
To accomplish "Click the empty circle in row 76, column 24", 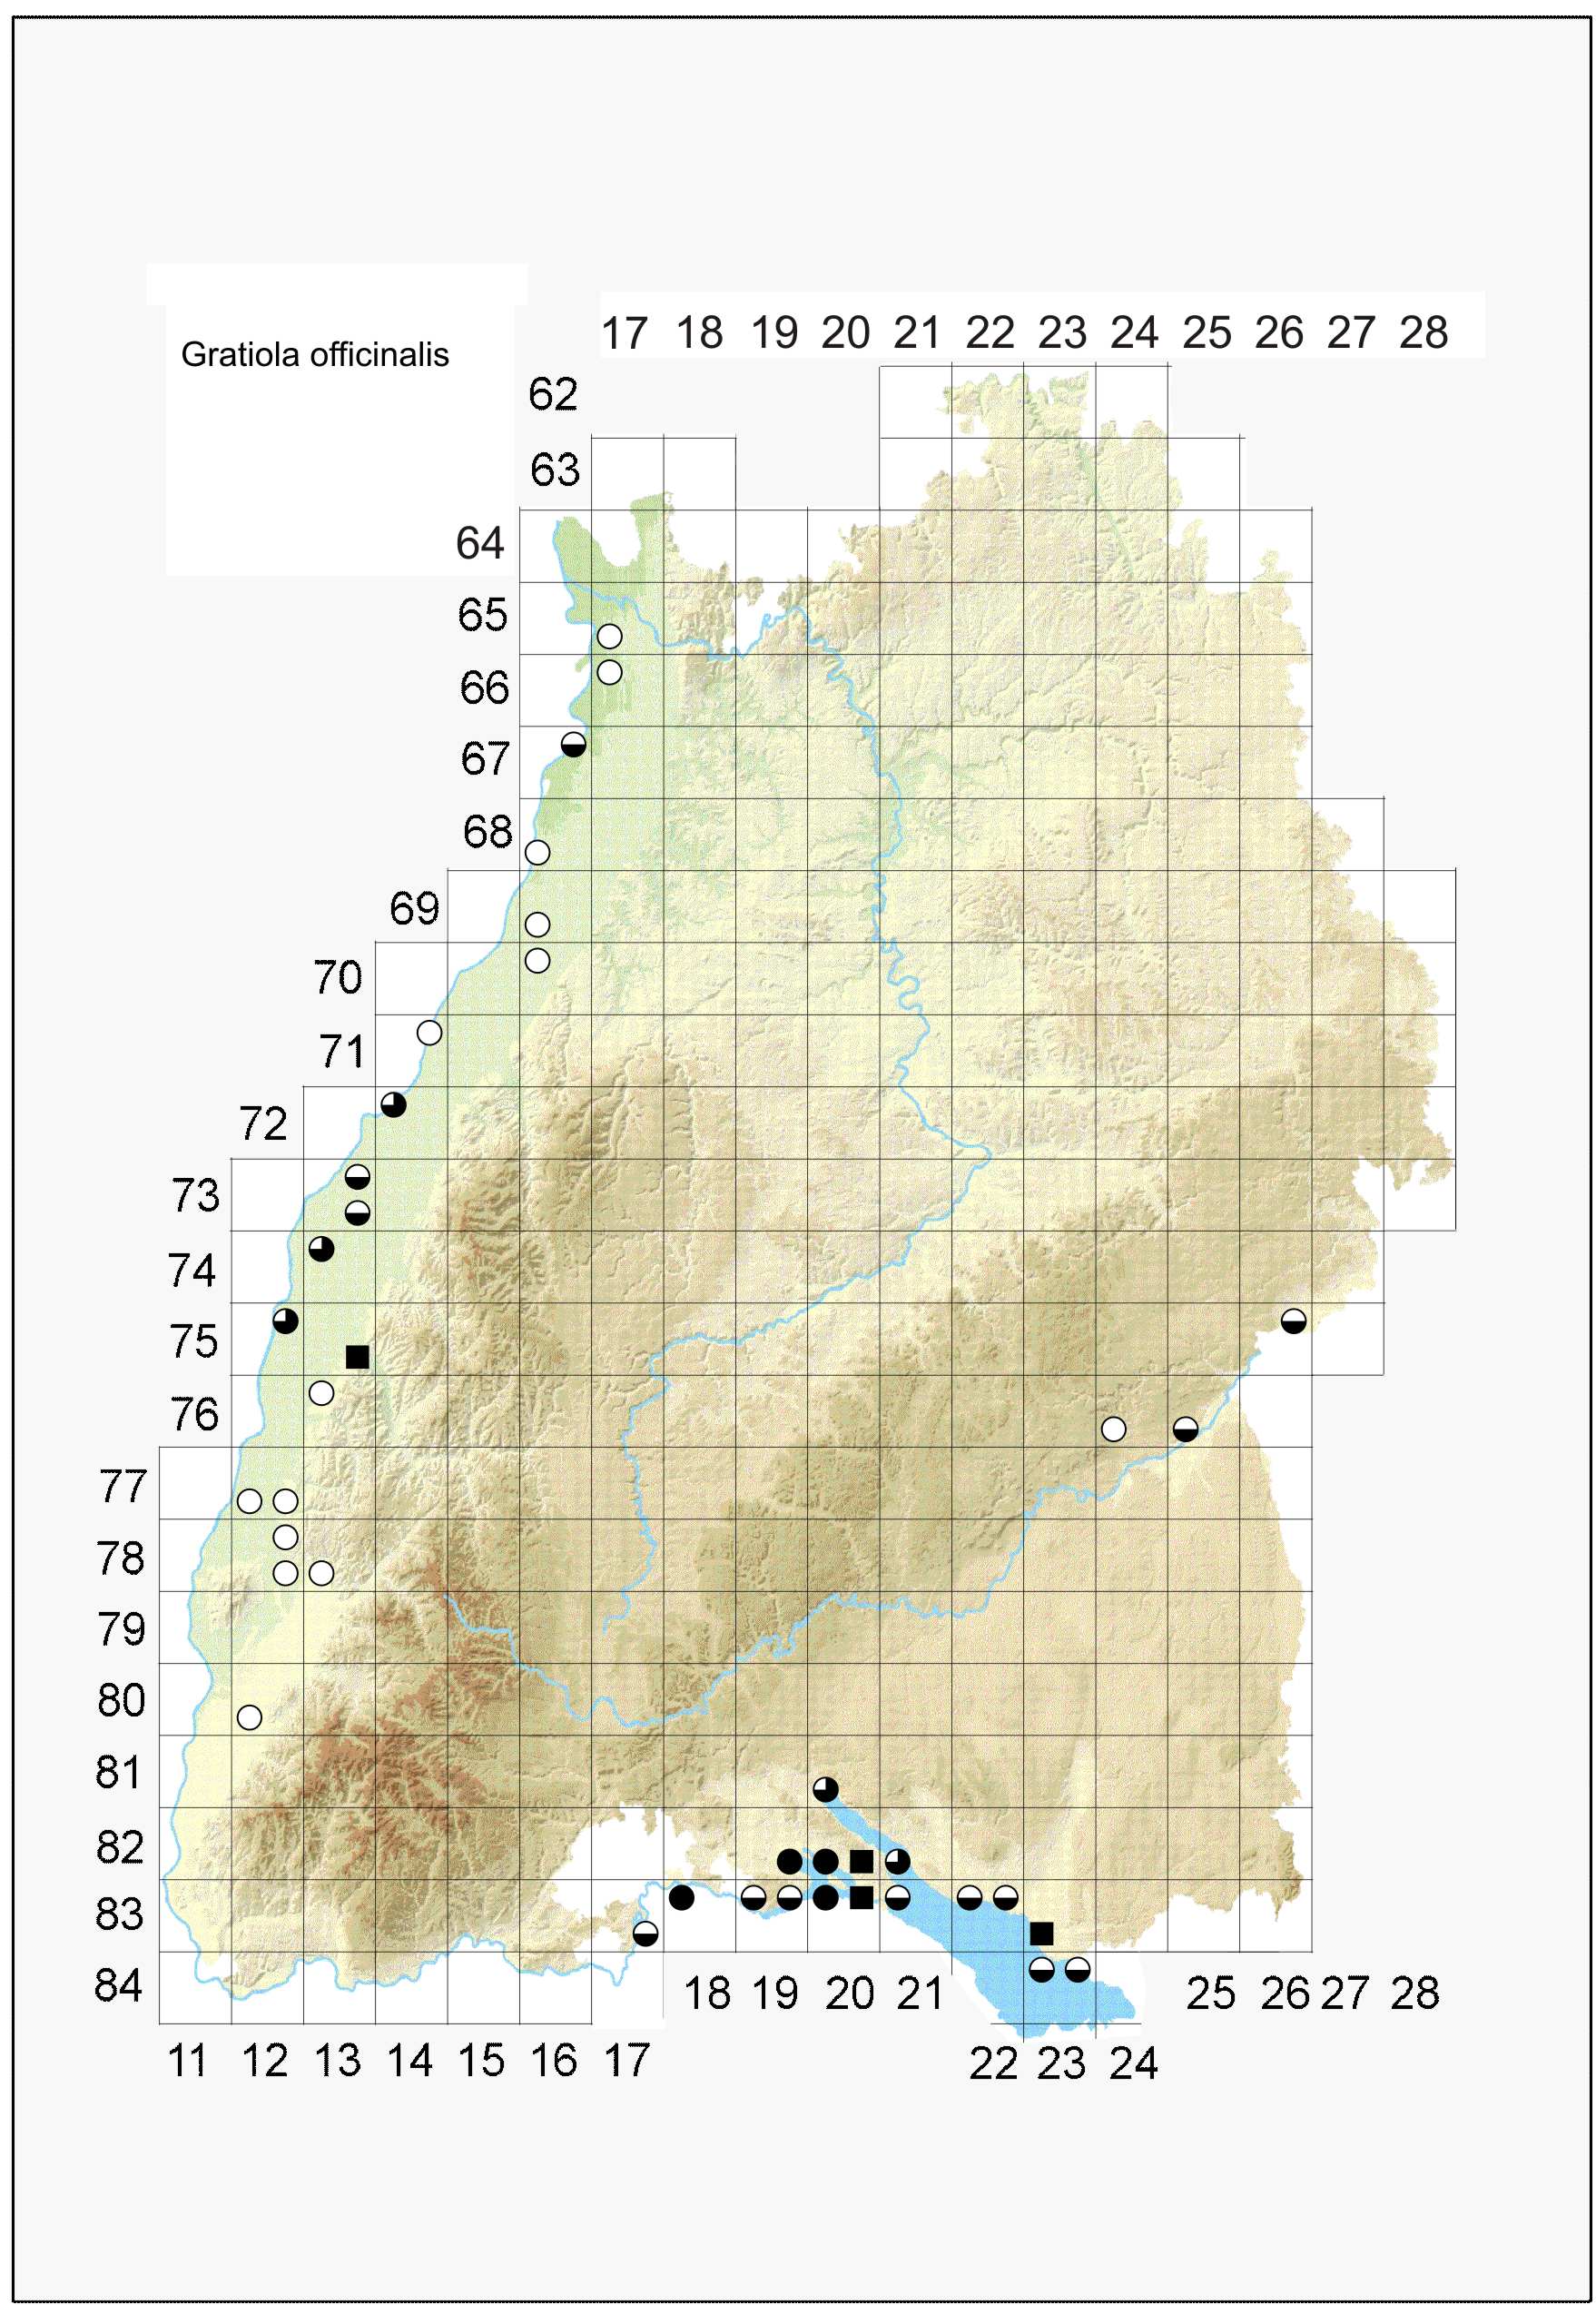I will [1113, 1429].
